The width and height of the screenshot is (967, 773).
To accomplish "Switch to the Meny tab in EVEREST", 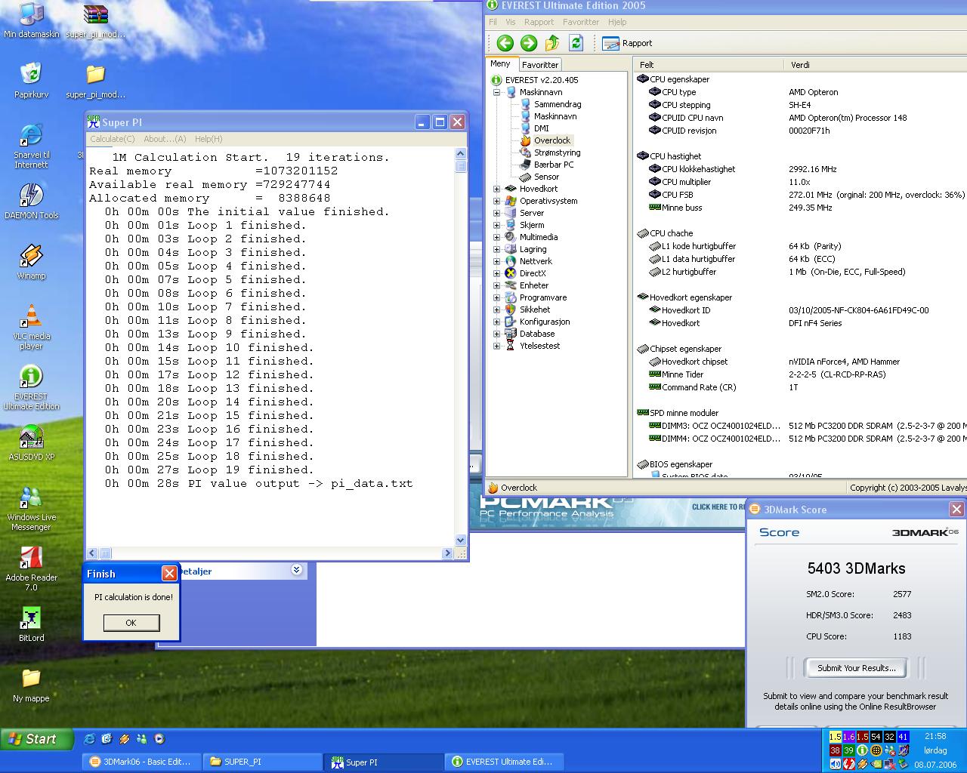I will point(500,64).
